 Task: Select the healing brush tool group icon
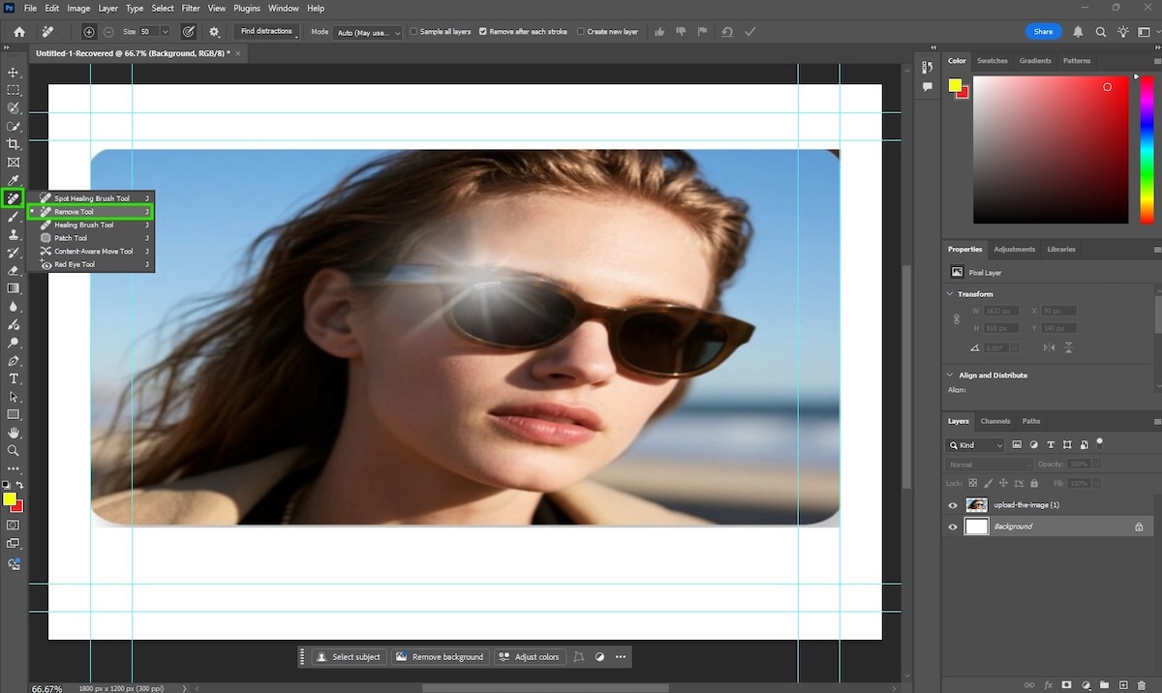tap(14, 198)
